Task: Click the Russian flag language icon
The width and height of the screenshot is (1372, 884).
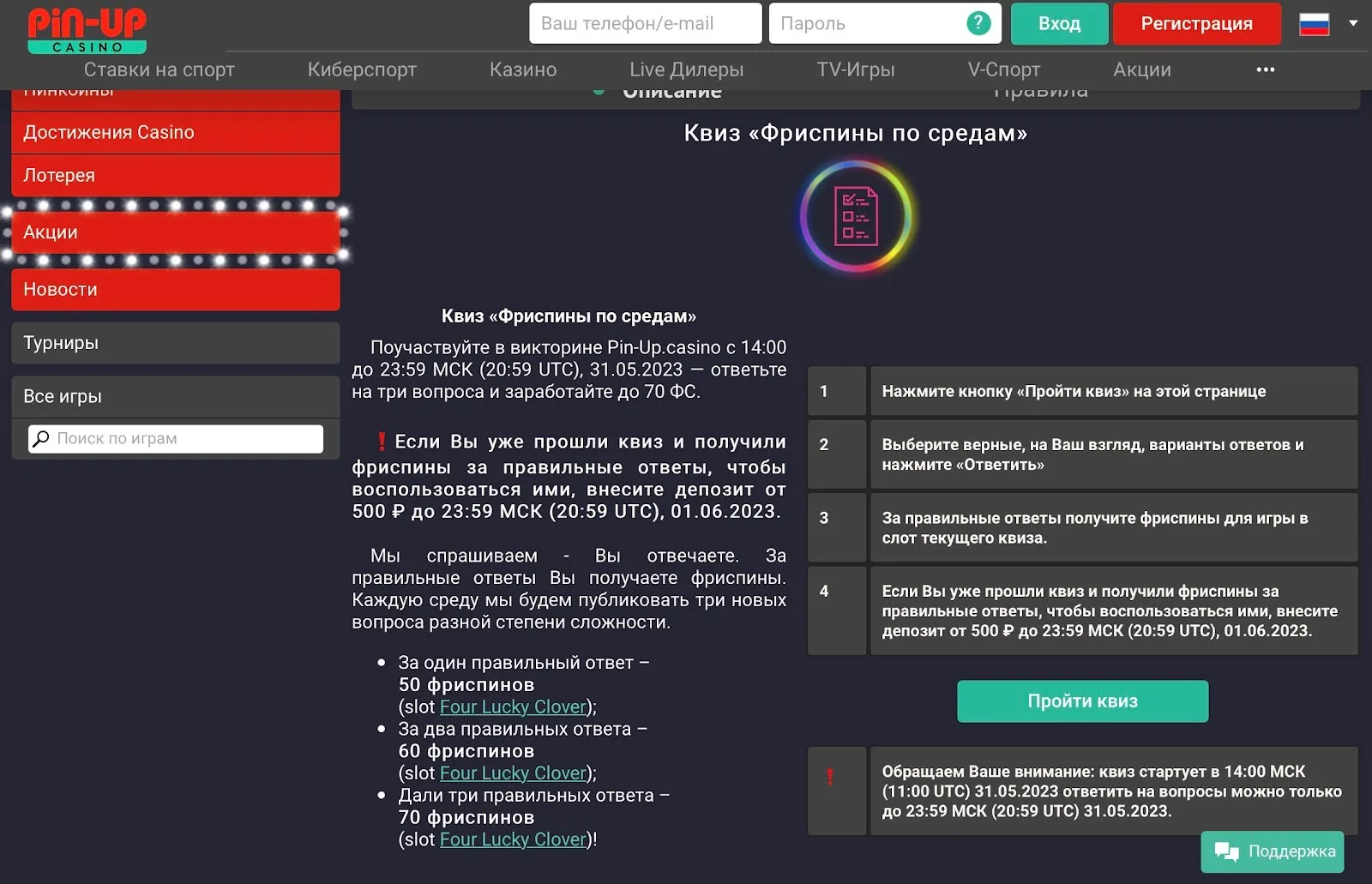Action: coord(1314,24)
